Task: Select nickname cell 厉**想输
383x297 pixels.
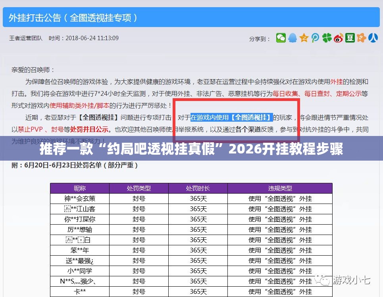Action: click(x=80, y=229)
